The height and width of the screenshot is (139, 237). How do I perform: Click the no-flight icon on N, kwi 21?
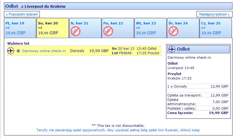[x=76, y=31]
